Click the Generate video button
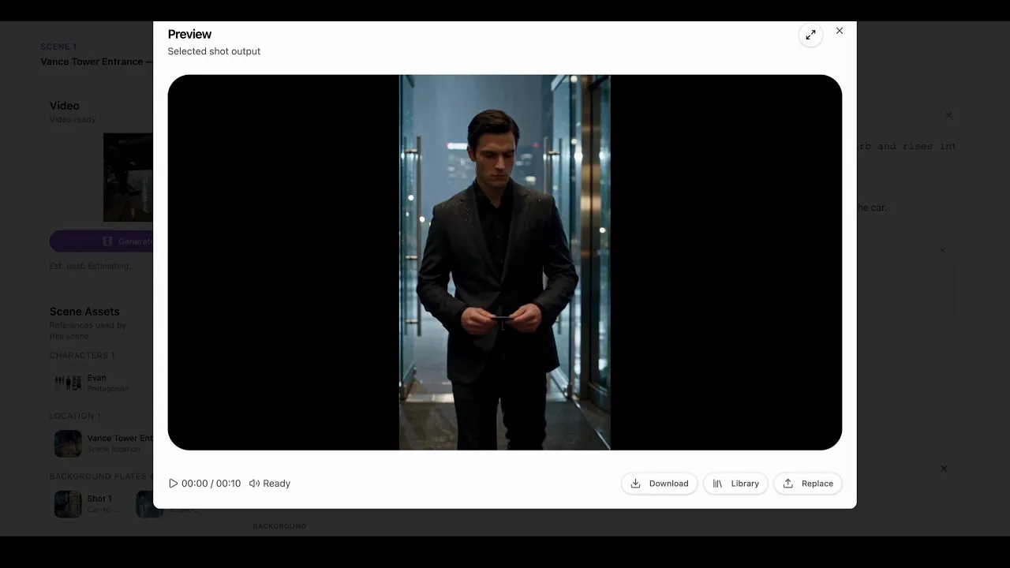1010x568 pixels. [101, 241]
